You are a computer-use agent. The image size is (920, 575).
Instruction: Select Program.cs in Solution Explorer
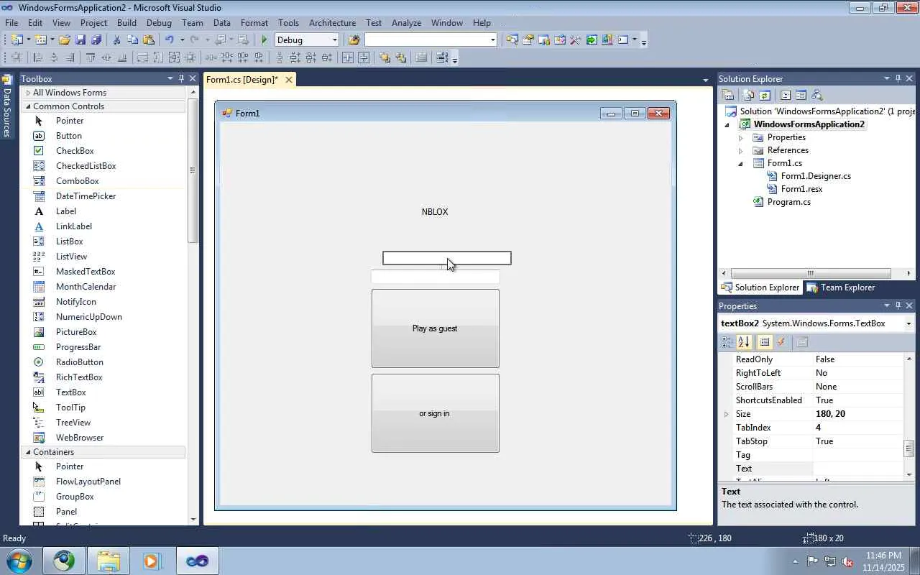point(788,202)
